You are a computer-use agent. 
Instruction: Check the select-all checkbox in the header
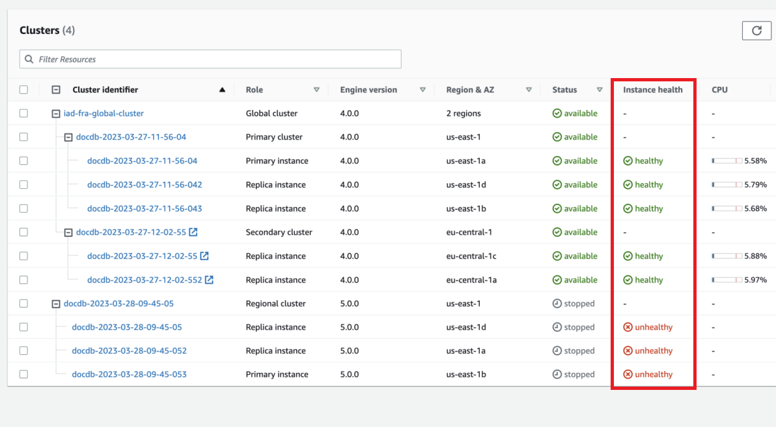[23, 89]
